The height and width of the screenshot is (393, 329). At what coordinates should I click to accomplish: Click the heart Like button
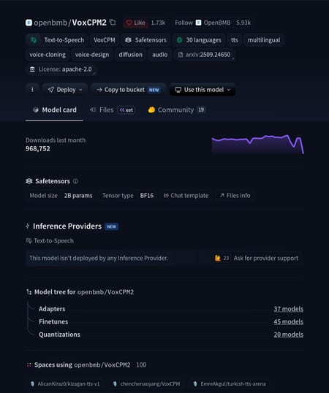135,23
